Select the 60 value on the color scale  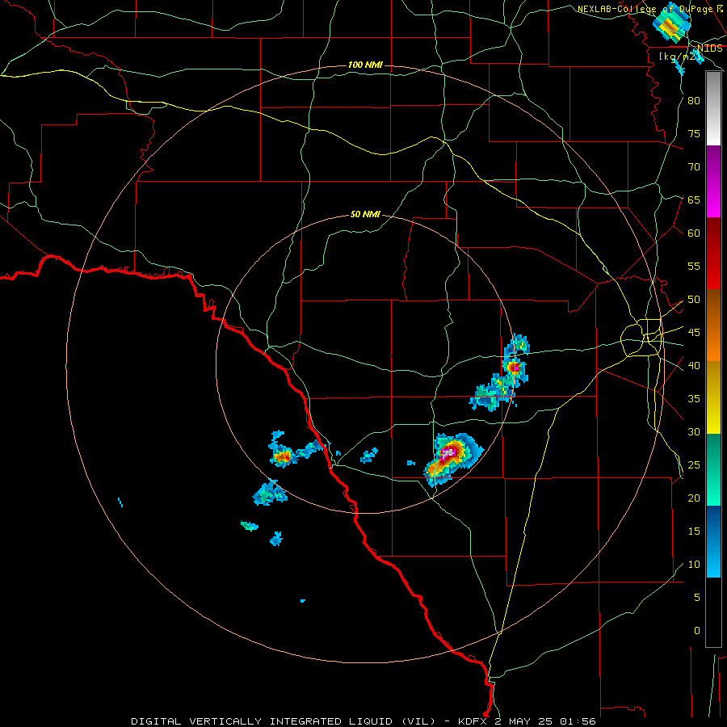tap(694, 233)
